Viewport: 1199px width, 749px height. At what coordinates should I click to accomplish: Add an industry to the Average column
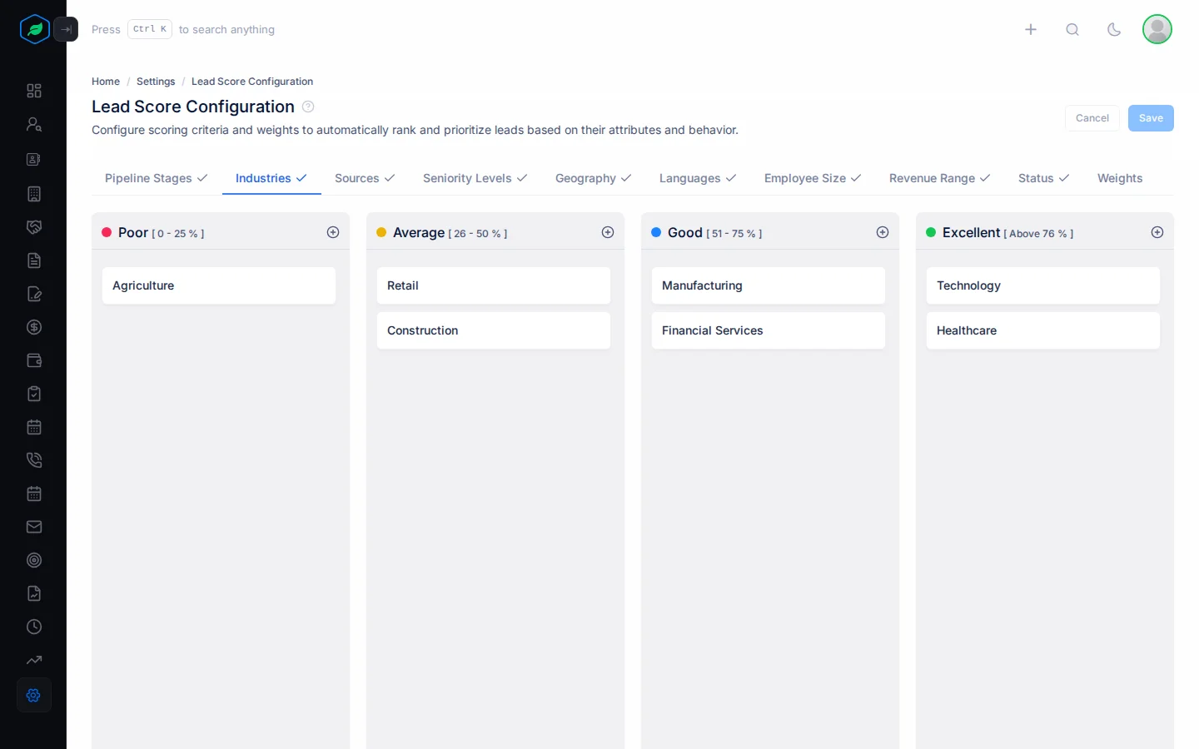coord(608,232)
